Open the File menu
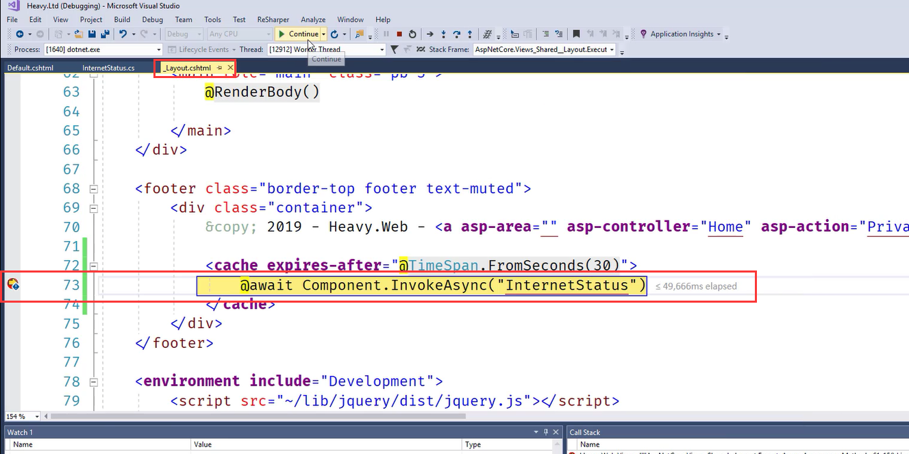909x454 pixels. click(12, 20)
